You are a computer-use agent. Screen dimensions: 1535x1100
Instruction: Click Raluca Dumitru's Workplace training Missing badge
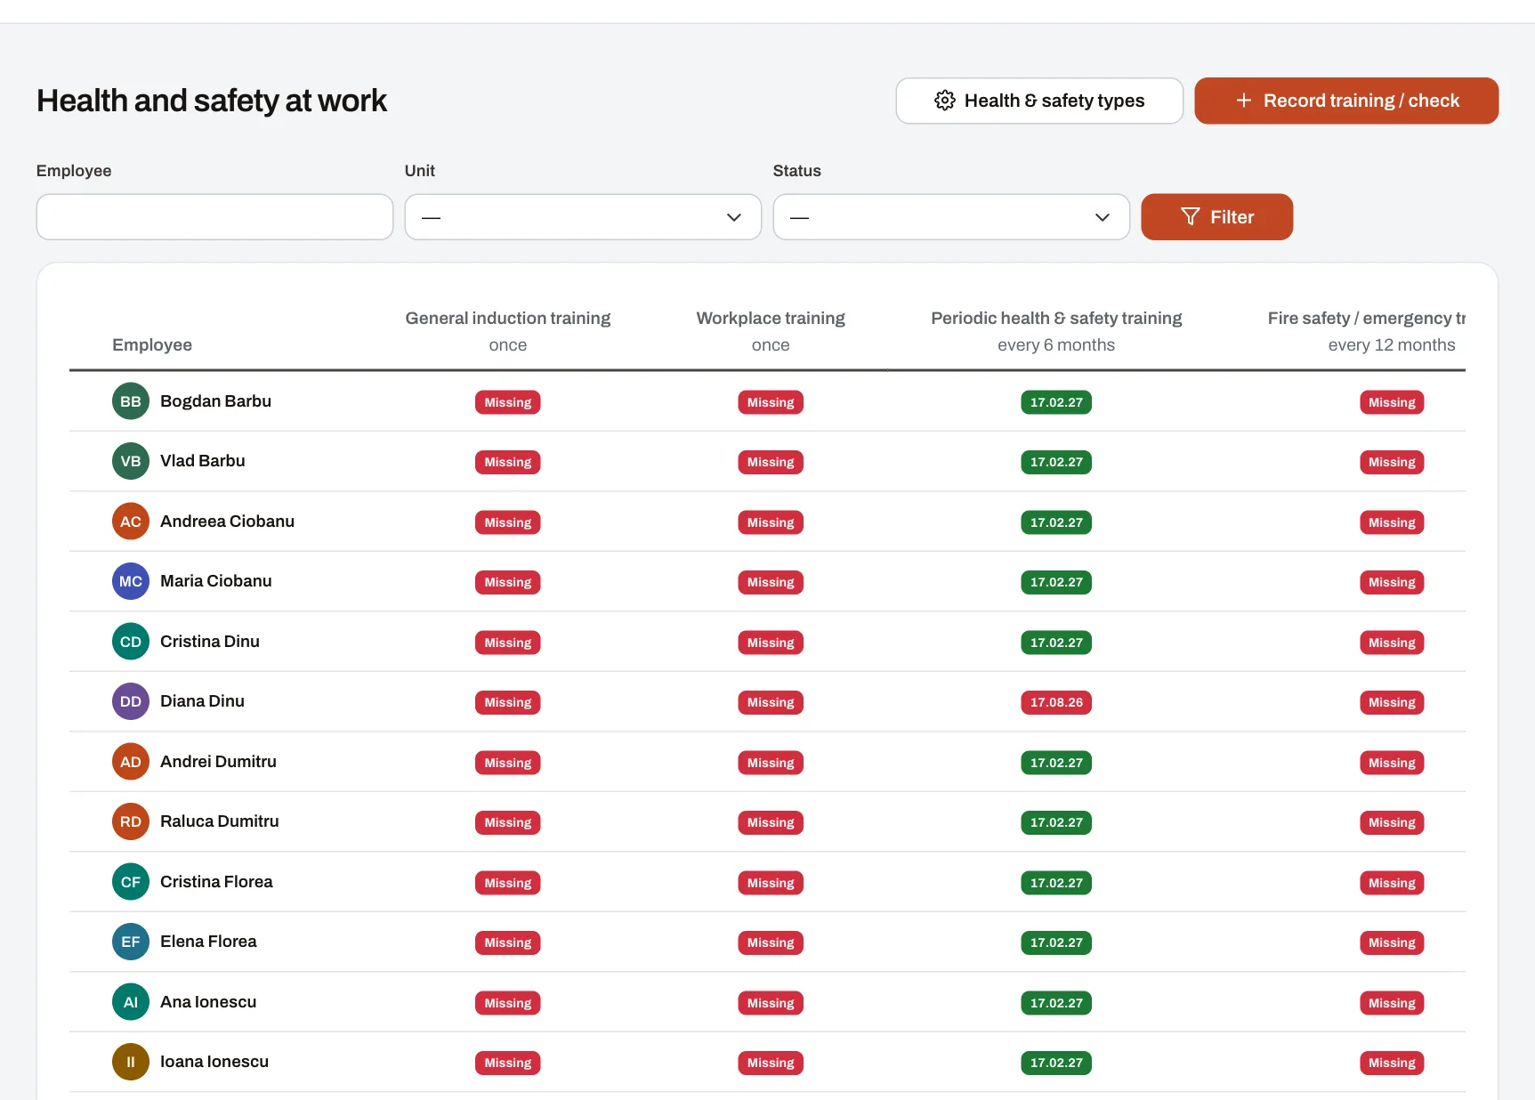pos(771,822)
